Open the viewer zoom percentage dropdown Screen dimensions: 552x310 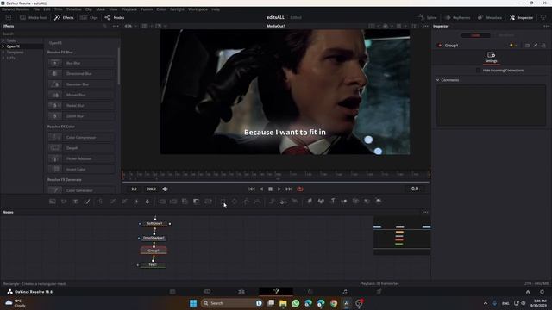click(131, 26)
